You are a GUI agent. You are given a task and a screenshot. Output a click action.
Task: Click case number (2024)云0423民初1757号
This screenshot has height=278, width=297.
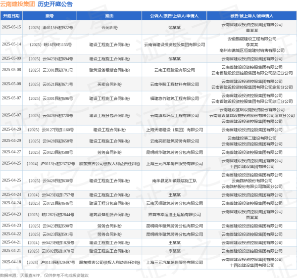click(51, 195)
